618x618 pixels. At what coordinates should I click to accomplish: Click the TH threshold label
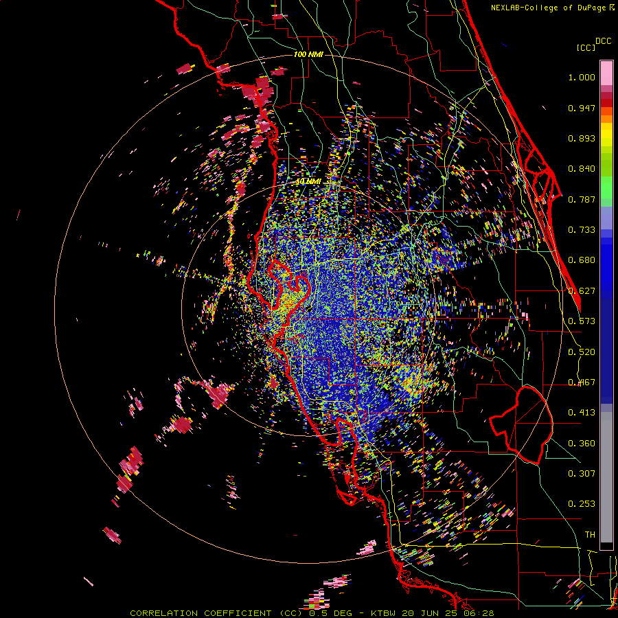(590, 535)
